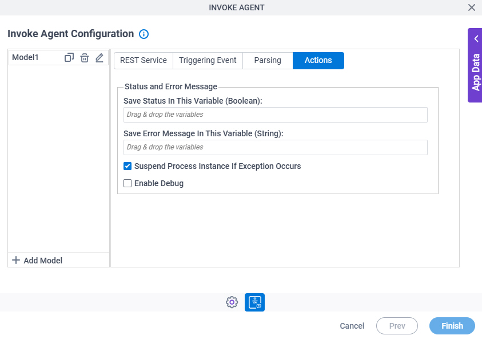Select the blue REST API icon at the bottom

(254, 302)
